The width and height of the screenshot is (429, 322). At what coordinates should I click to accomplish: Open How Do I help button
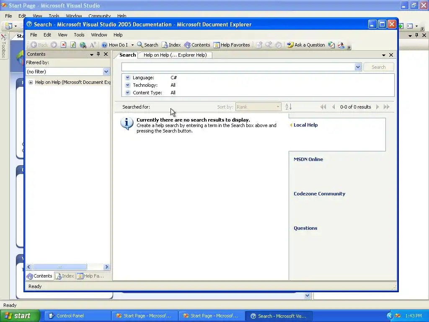[115, 45]
